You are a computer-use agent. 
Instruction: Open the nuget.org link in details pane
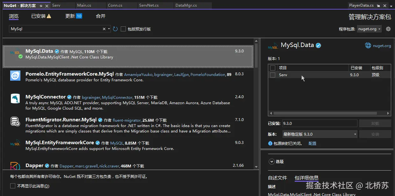point(382,45)
